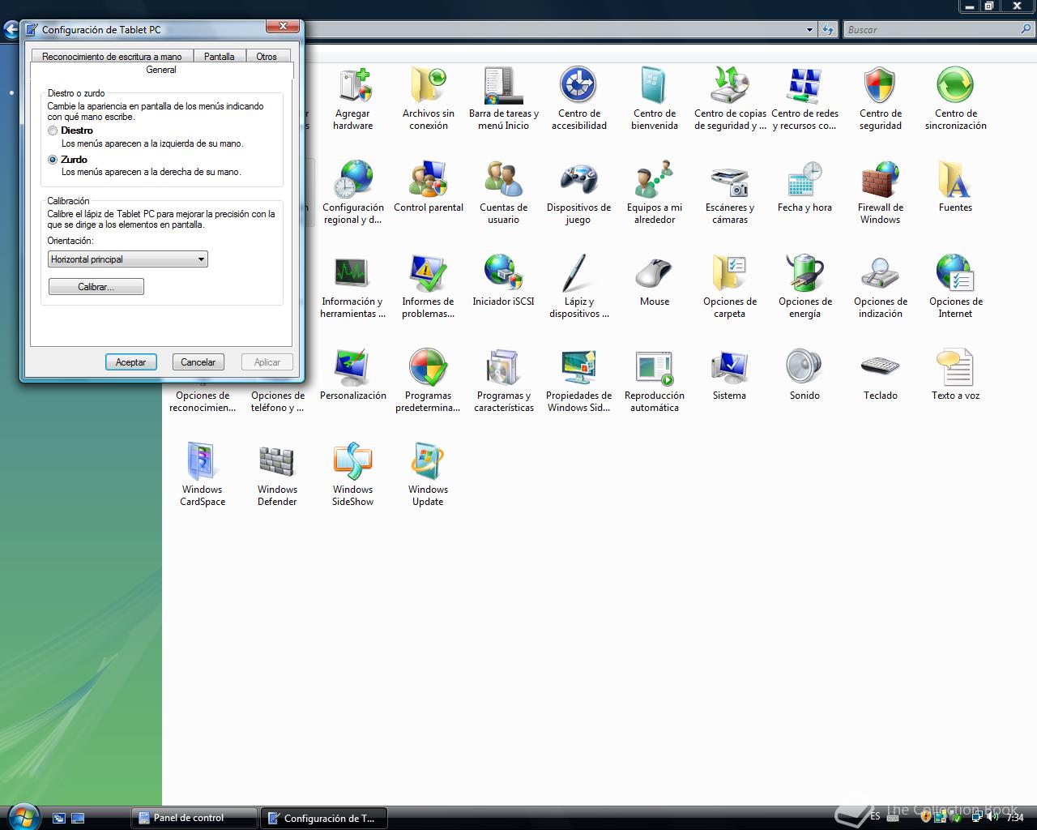
Task: Open Agregar hardware icon
Action: click(353, 86)
